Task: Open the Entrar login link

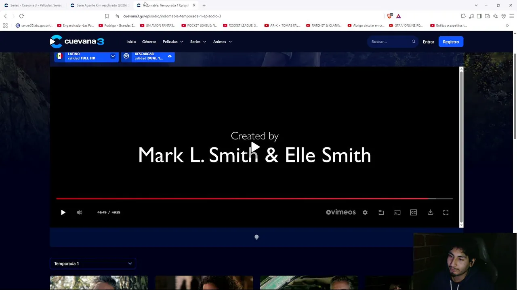Action: pyautogui.click(x=429, y=41)
